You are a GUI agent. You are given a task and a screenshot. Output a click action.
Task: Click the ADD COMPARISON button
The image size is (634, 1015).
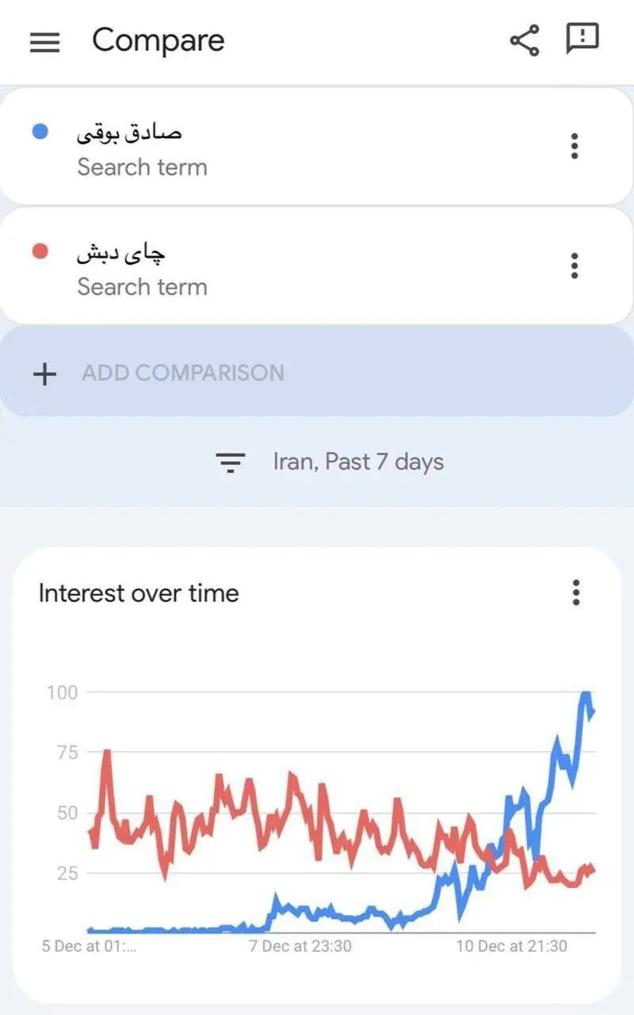tap(183, 373)
